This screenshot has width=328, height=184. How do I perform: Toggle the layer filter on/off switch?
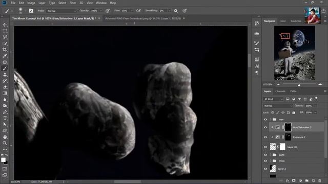point(316,98)
